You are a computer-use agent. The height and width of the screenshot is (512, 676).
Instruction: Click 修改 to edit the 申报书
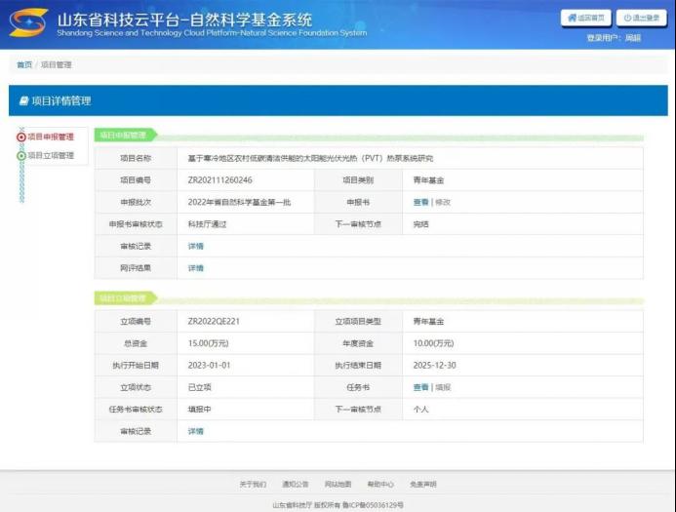click(x=443, y=202)
